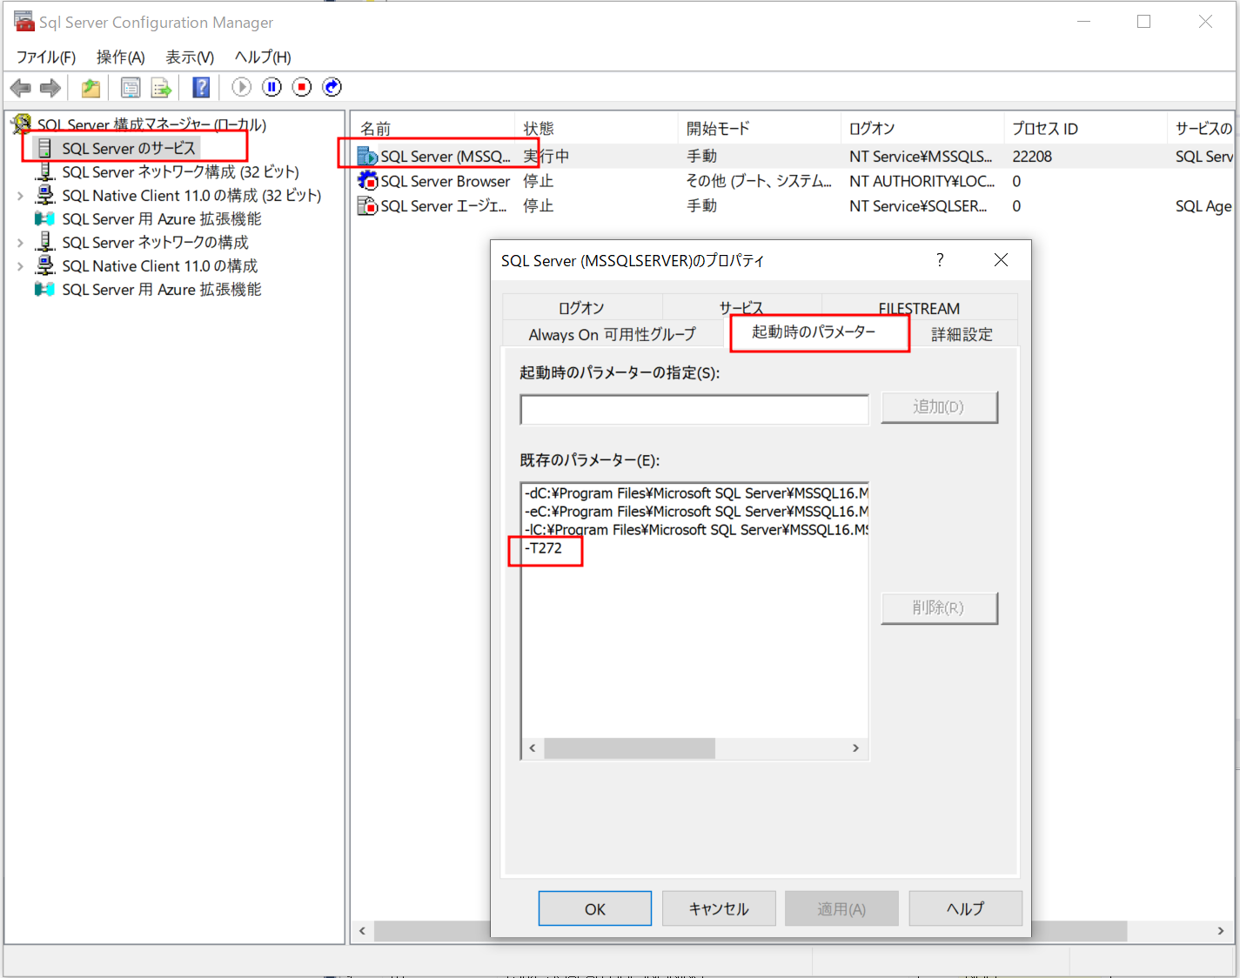
Task: Open the 操作(A) menu
Action: pos(120,57)
